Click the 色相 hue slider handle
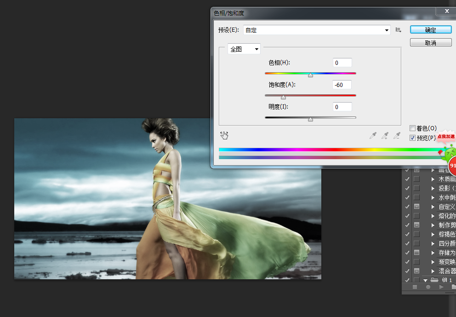 [311, 75]
